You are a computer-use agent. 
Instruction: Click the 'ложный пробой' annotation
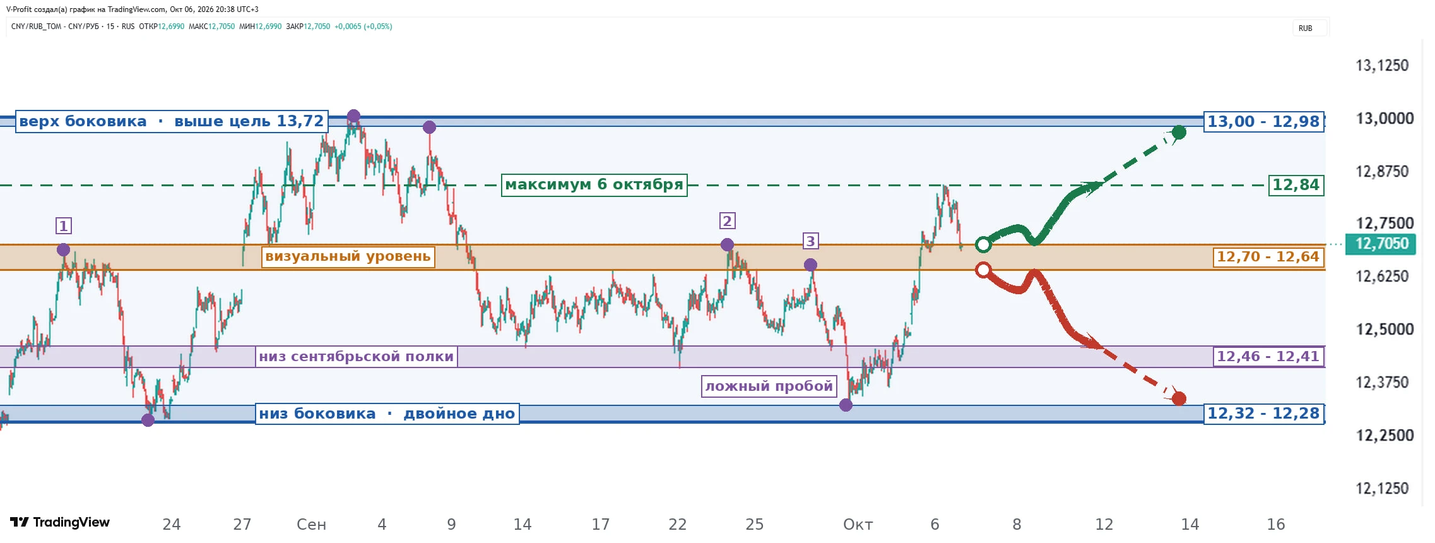[769, 386]
